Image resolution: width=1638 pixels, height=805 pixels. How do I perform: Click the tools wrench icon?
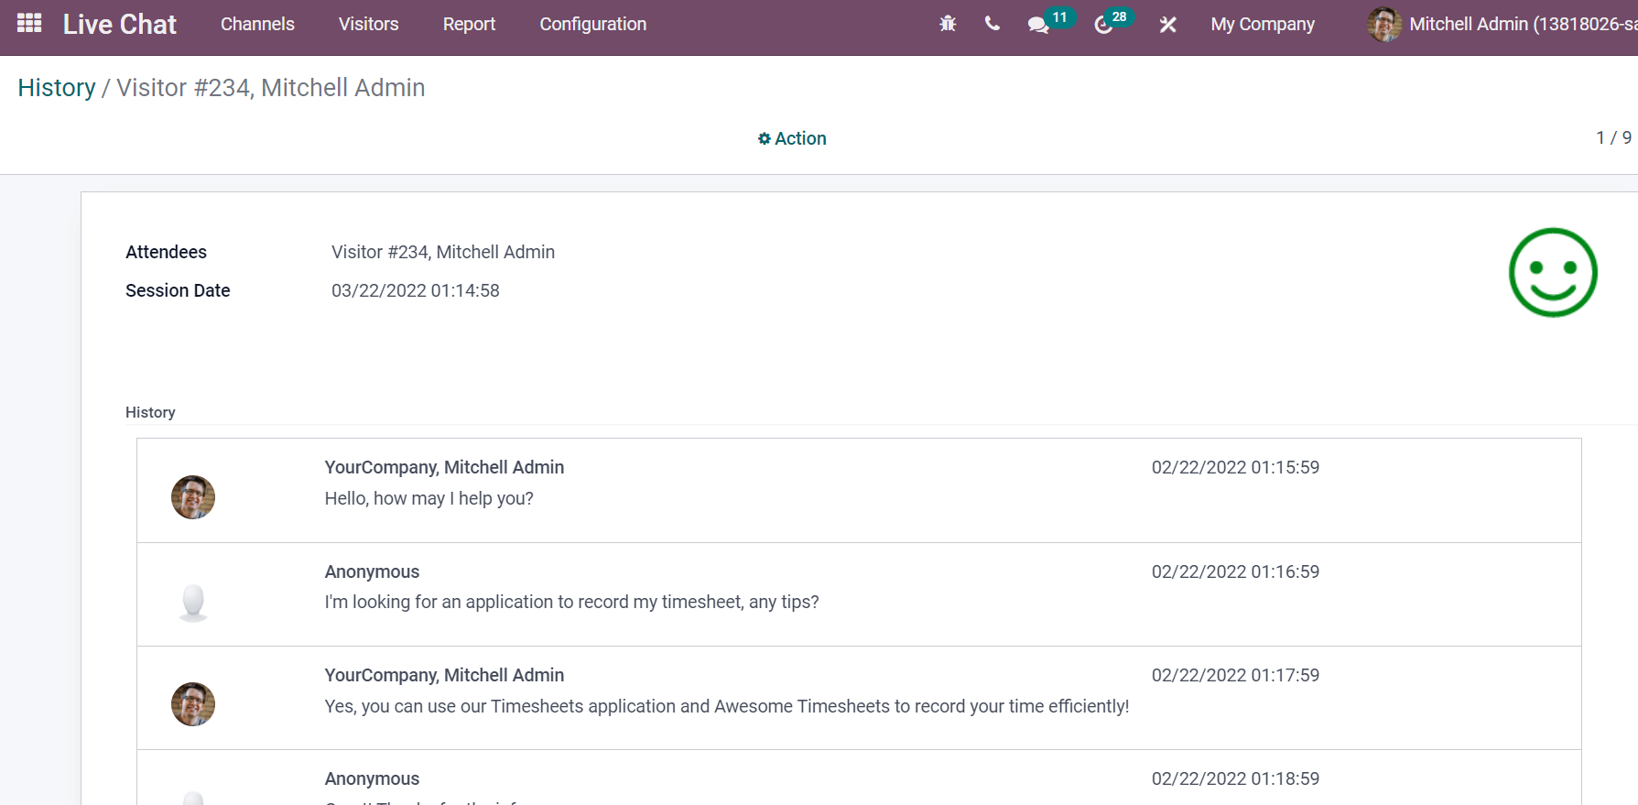coord(1167,25)
